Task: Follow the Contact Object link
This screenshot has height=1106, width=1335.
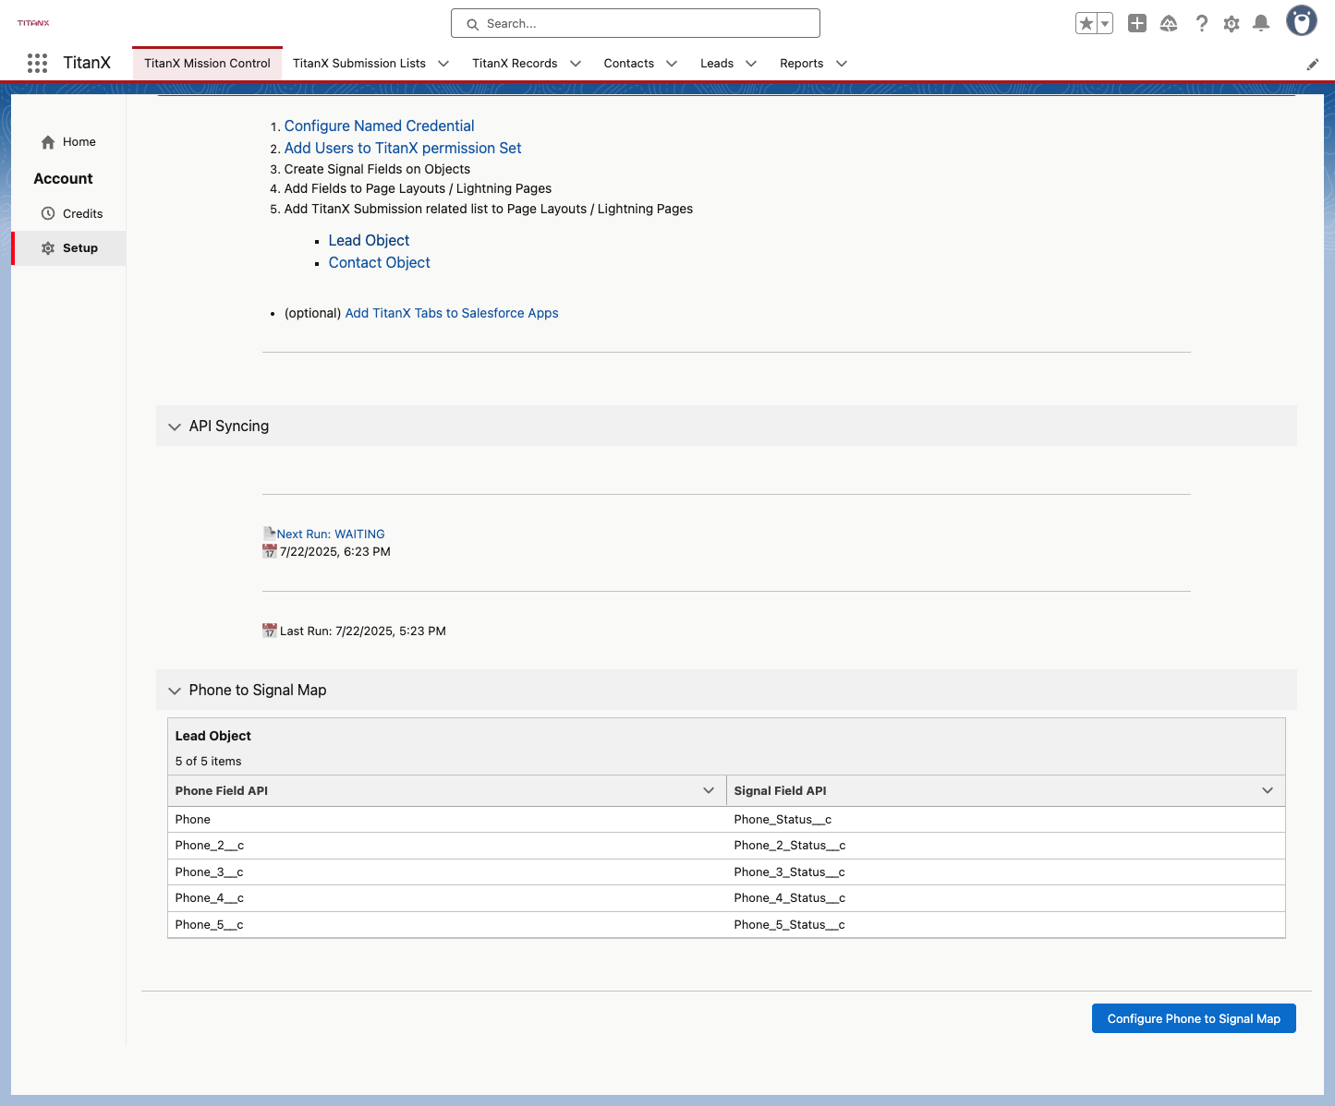Action: (x=380, y=262)
